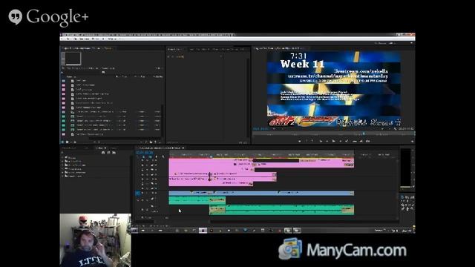Expand the Presets folder in Effects panel
475x267 pixels.
[x=62, y=158]
